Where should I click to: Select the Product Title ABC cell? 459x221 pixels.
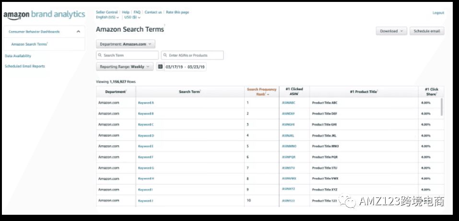[x=364, y=103]
